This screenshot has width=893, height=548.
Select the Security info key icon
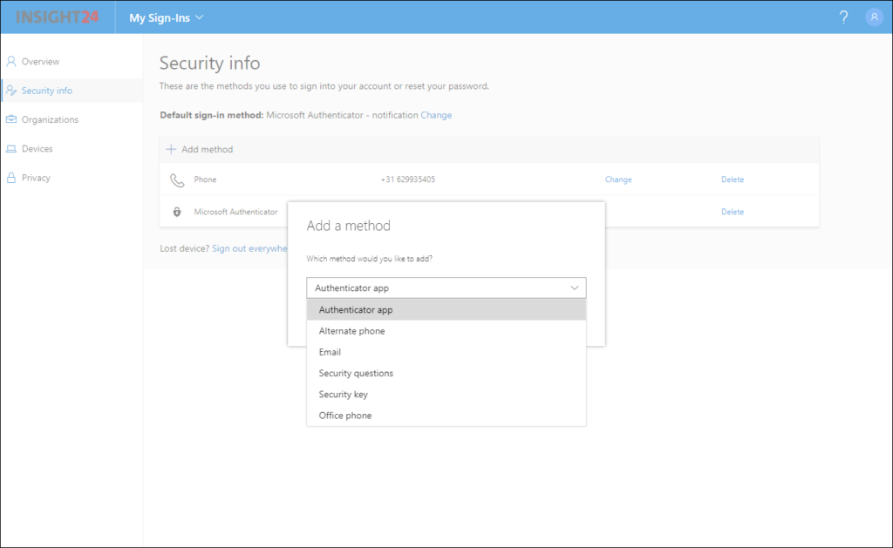coord(12,90)
